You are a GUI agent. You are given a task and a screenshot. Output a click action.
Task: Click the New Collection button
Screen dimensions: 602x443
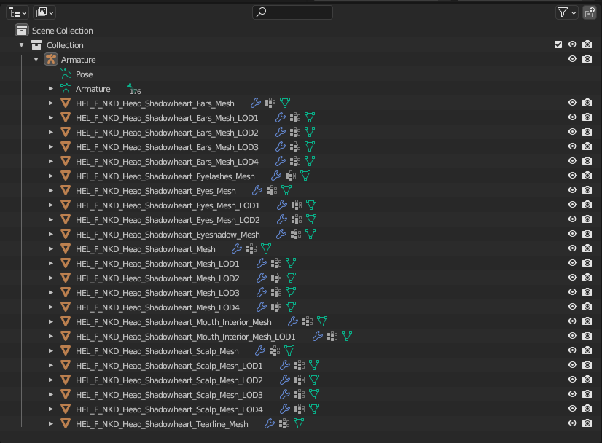click(590, 12)
